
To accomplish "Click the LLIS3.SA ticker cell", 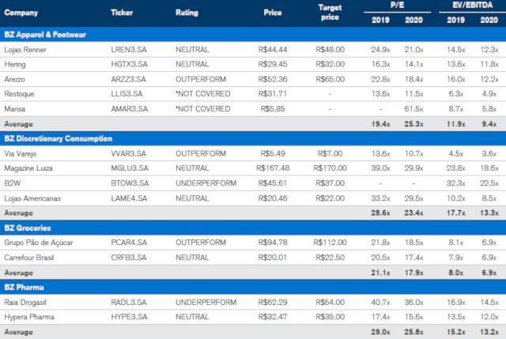I will click(126, 94).
